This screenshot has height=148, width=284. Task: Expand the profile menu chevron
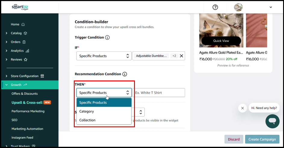pos(270,7)
